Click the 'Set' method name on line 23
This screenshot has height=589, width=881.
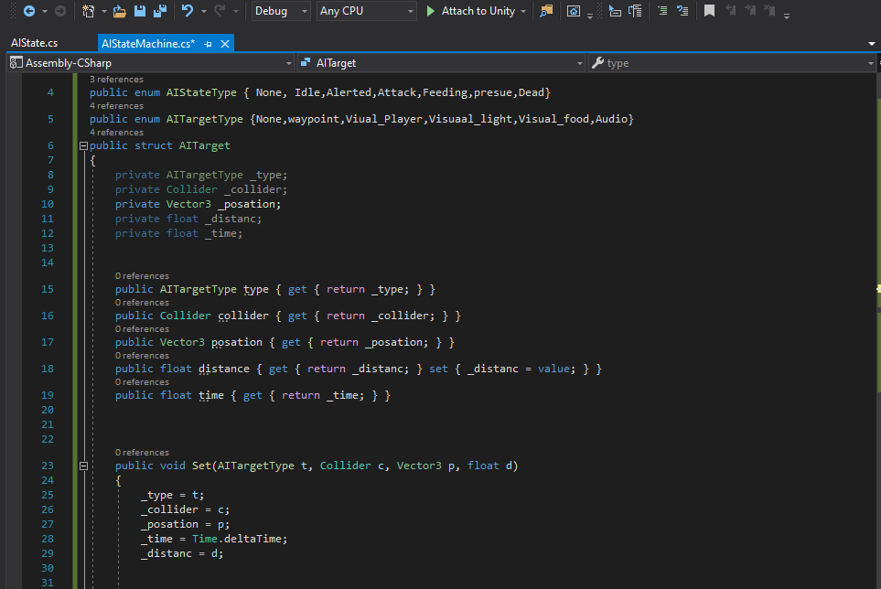click(201, 466)
